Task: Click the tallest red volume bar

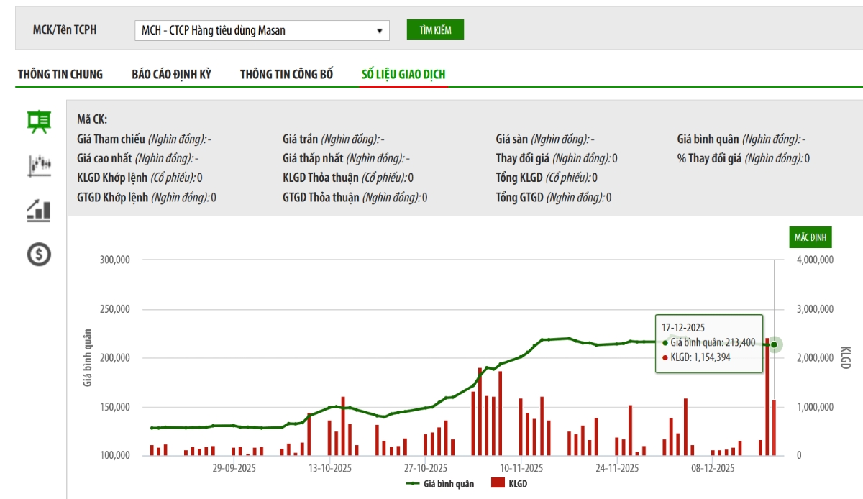Action: (767, 395)
